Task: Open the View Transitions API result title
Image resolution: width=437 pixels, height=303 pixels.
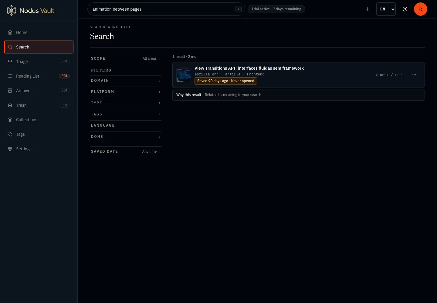Action: pyautogui.click(x=249, y=68)
